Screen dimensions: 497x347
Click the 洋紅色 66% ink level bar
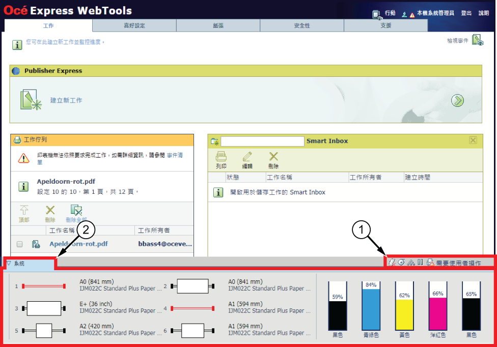point(438,306)
